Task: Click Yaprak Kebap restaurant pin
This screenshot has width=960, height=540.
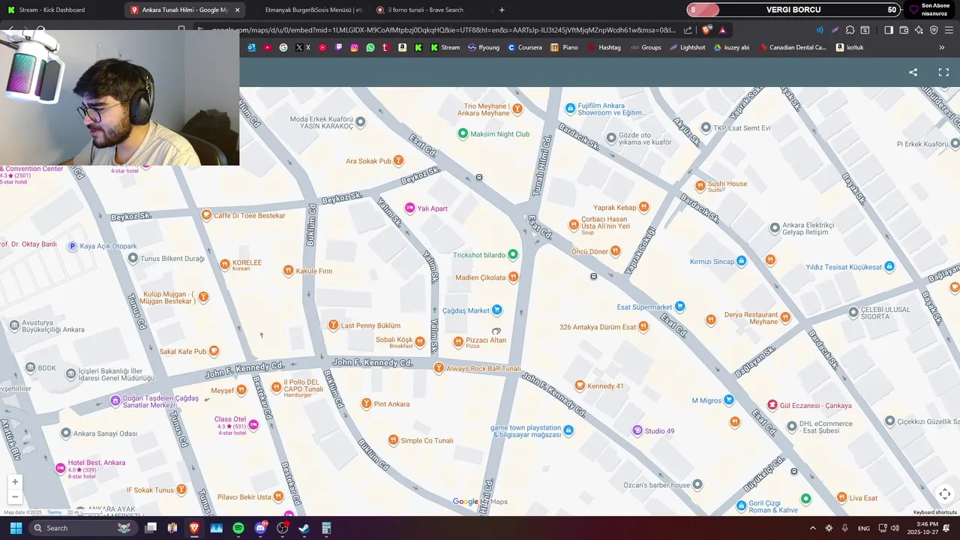Action: tap(643, 208)
